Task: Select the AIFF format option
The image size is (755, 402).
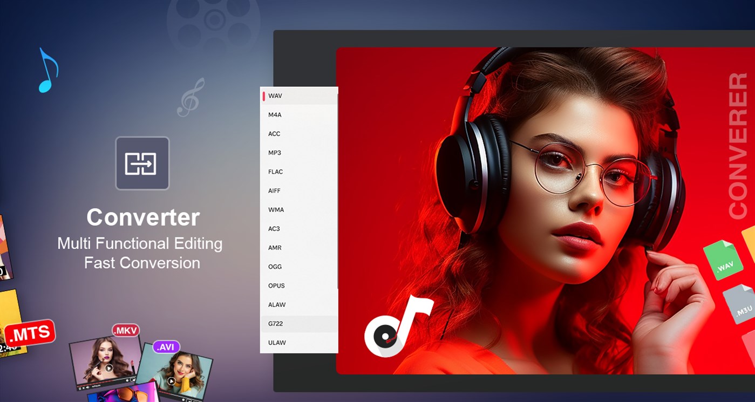Action: point(273,190)
